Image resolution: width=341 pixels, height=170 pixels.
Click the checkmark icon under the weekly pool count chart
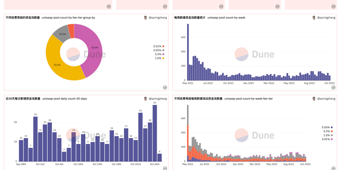pos(333,87)
